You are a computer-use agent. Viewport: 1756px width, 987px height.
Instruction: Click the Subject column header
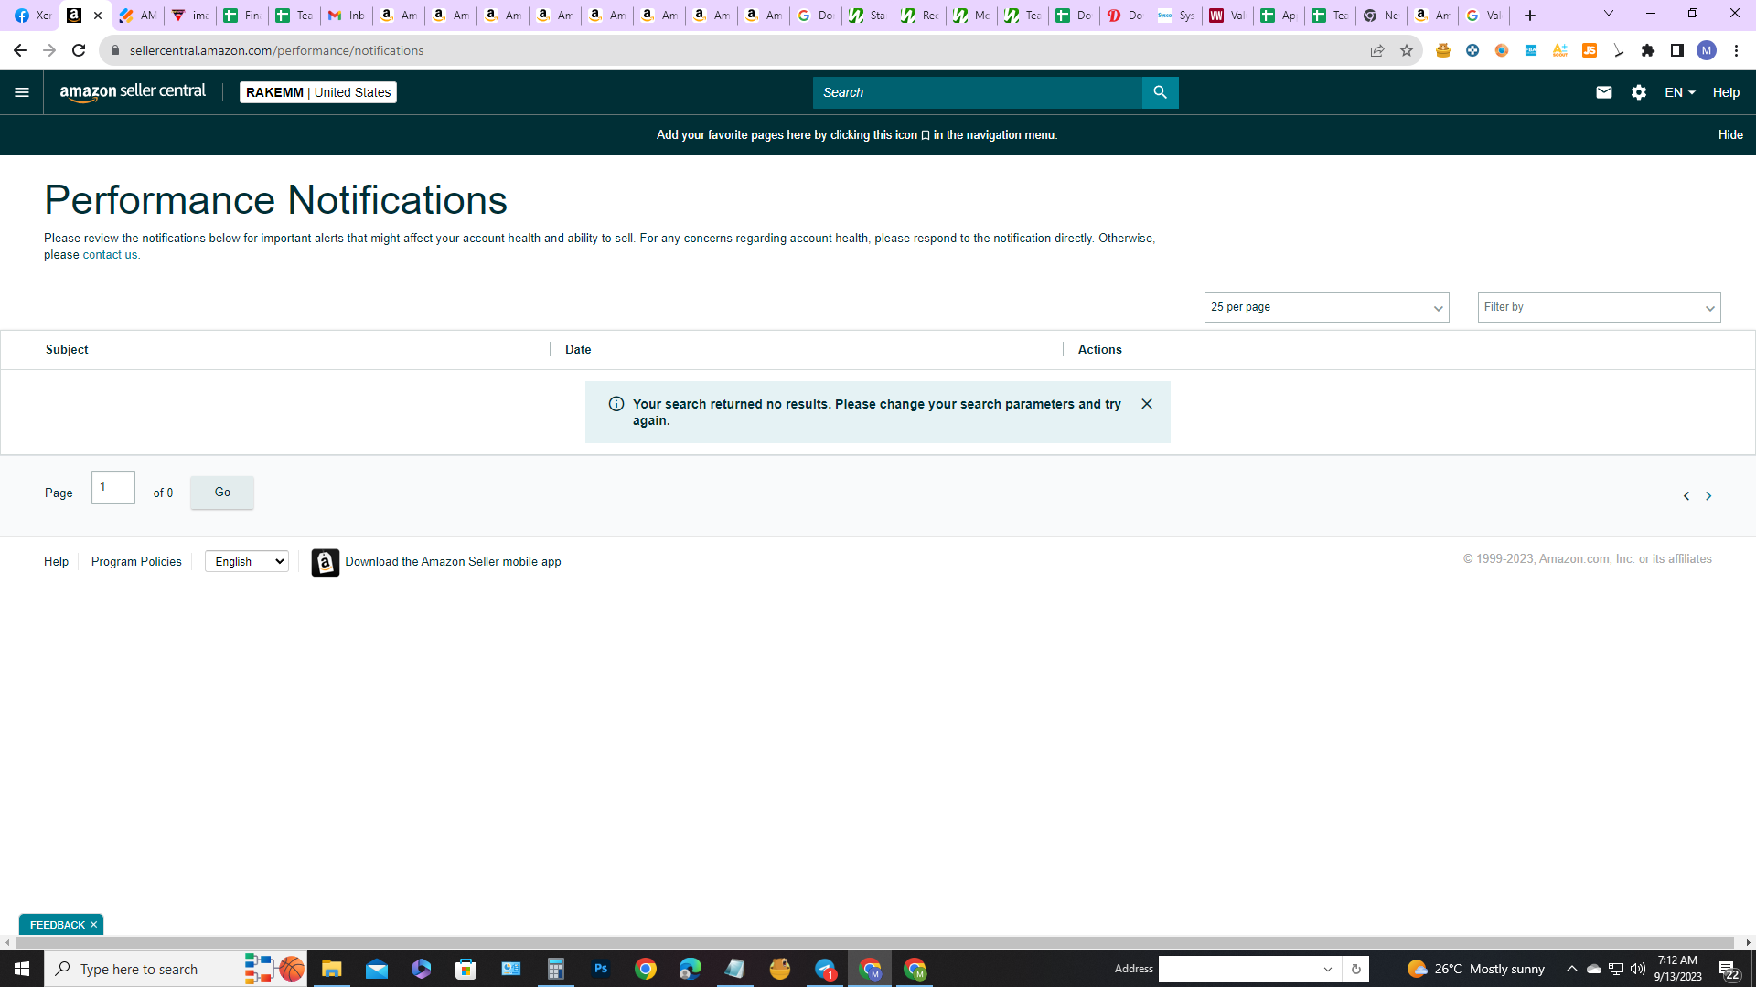[67, 350]
